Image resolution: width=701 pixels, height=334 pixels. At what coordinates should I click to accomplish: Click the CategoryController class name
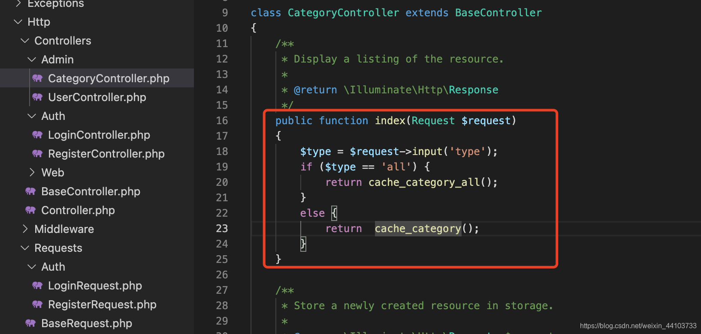pos(343,13)
